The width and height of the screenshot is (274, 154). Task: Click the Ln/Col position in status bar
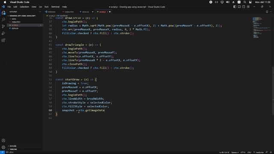coord(224,152)
